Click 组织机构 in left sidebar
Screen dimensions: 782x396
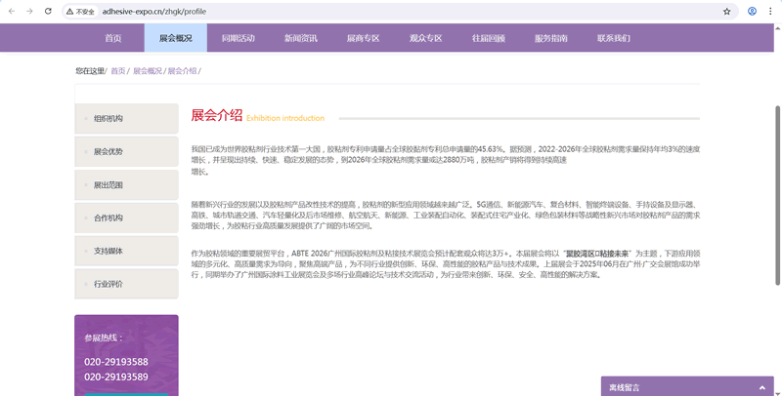(x=108, y=119)
